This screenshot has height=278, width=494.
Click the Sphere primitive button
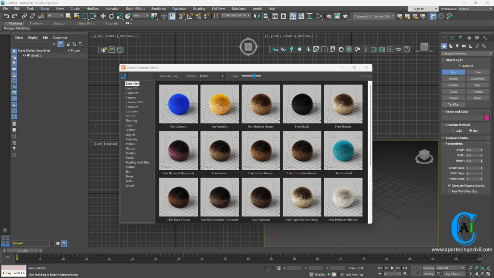453,79
